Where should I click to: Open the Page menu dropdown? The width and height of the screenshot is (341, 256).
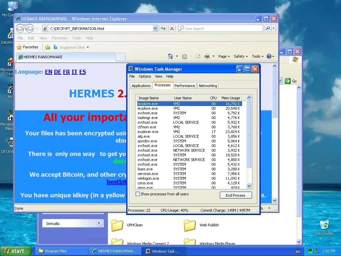[224, 56]
